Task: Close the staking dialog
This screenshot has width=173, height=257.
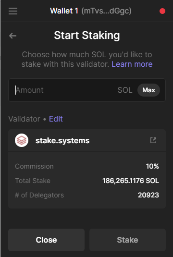Action: point(47,240)
